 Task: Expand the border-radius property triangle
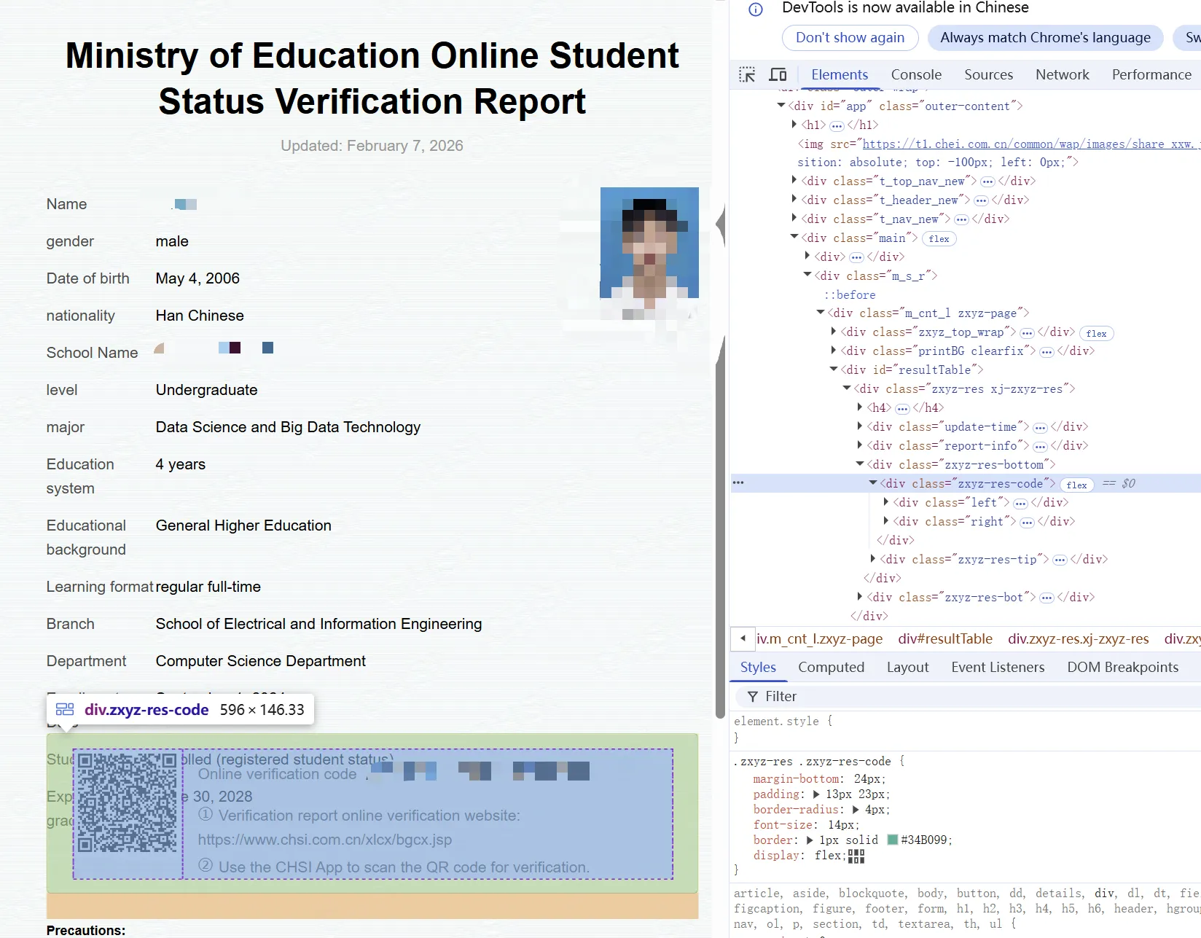tap(856, 810)
